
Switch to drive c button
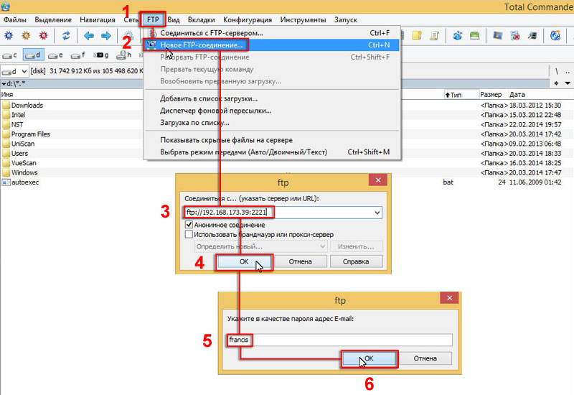point(10,55)
